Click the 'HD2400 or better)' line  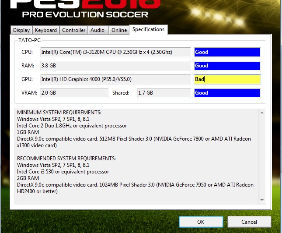pyautogui.click(x=37, y=191)
